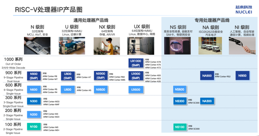Click the U-class circuit board photo

(x=72, y=46)
